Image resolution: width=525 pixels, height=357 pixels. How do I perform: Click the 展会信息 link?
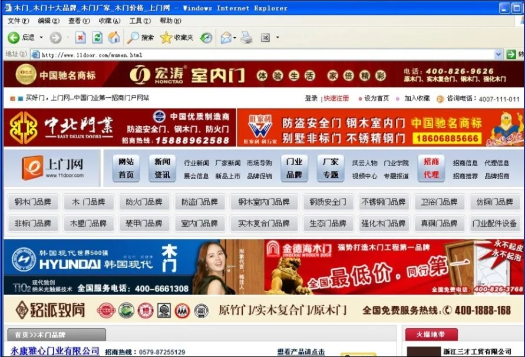pos(197,176)
